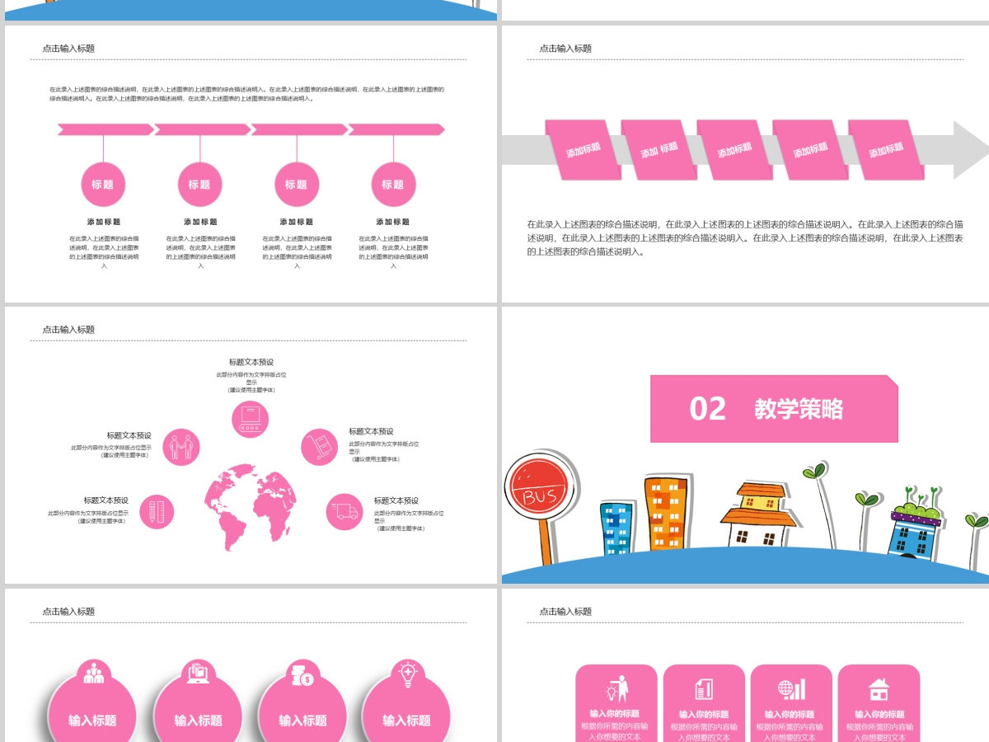Select the people group icon above 输入标题

[94, 673]
